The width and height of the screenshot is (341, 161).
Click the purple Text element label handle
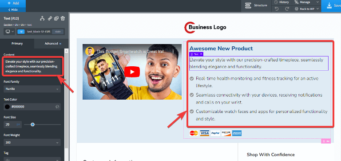[x=196, y=54]
